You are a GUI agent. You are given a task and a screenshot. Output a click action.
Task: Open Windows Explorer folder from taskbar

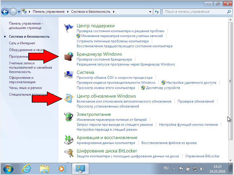(x=44, y=169)
